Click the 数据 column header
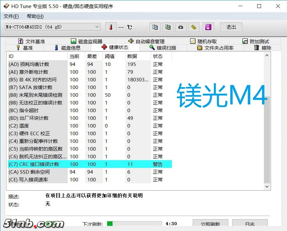This screenshot has width=287, height=231. [138, 56]
